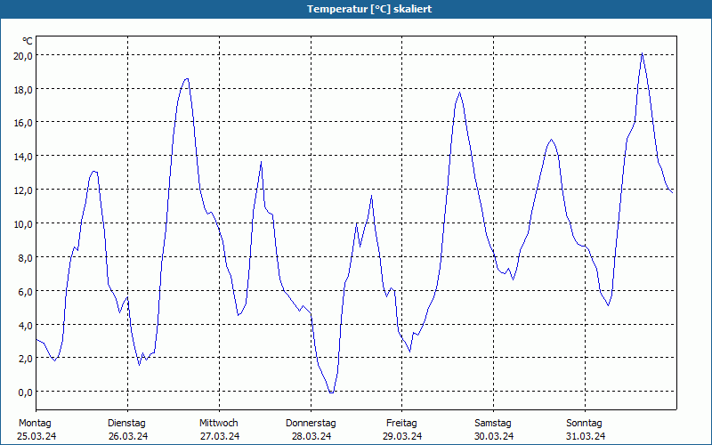The width and height of the screenshot is (712, 445).
Task: Click the Montag day label
Action: (35, 424)
